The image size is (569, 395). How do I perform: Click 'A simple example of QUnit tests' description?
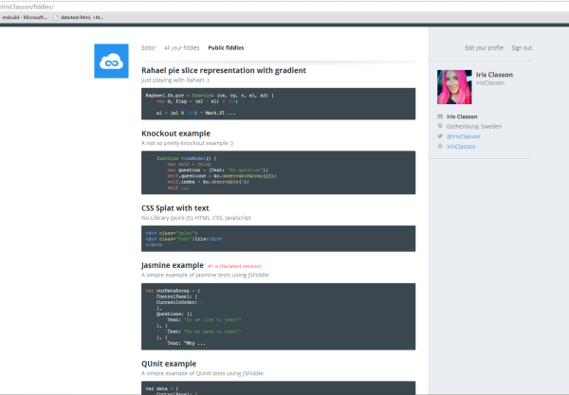tap(202, 373)
